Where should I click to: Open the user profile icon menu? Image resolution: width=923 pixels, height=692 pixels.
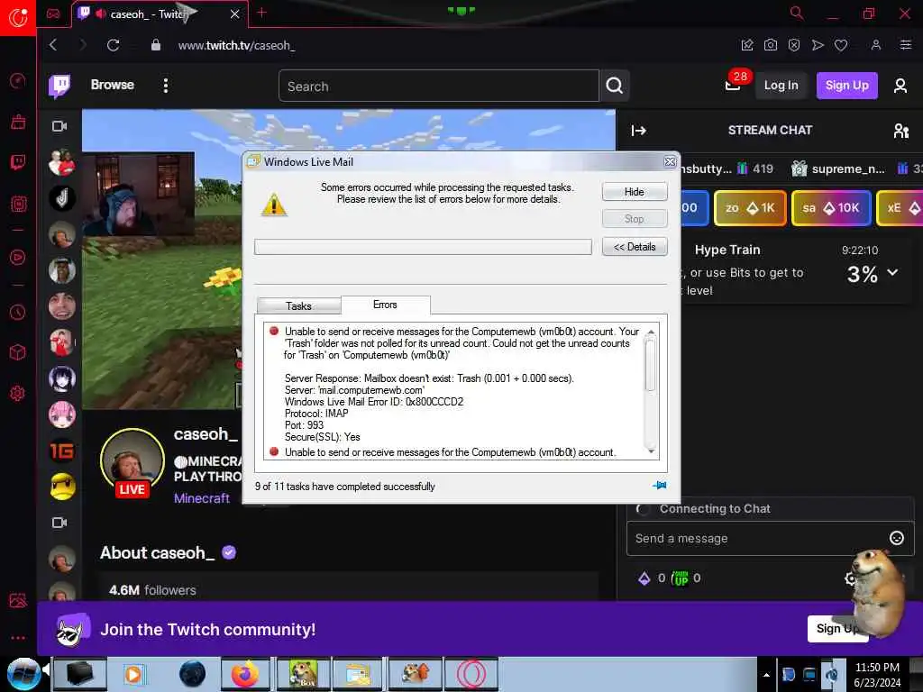[x=900, y=86]
